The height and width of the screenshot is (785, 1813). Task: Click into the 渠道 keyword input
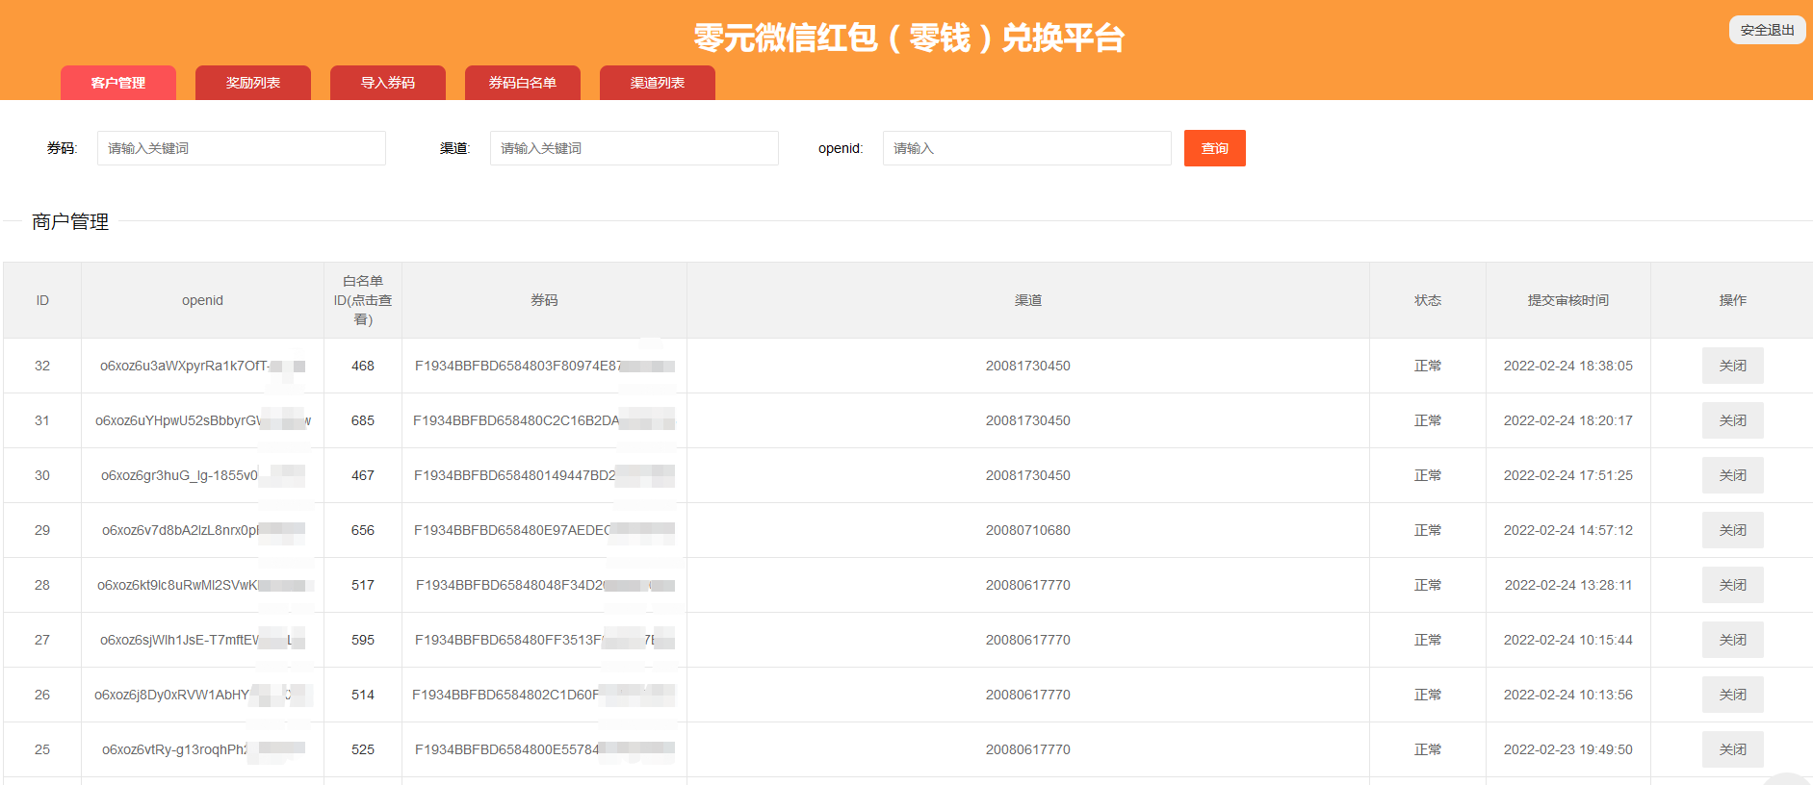(x=635, y=148)
